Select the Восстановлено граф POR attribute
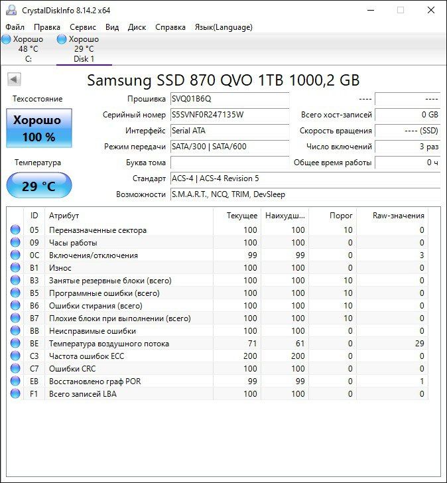Image resolution: width=447 pixels, height=483 pixels. 95,381
